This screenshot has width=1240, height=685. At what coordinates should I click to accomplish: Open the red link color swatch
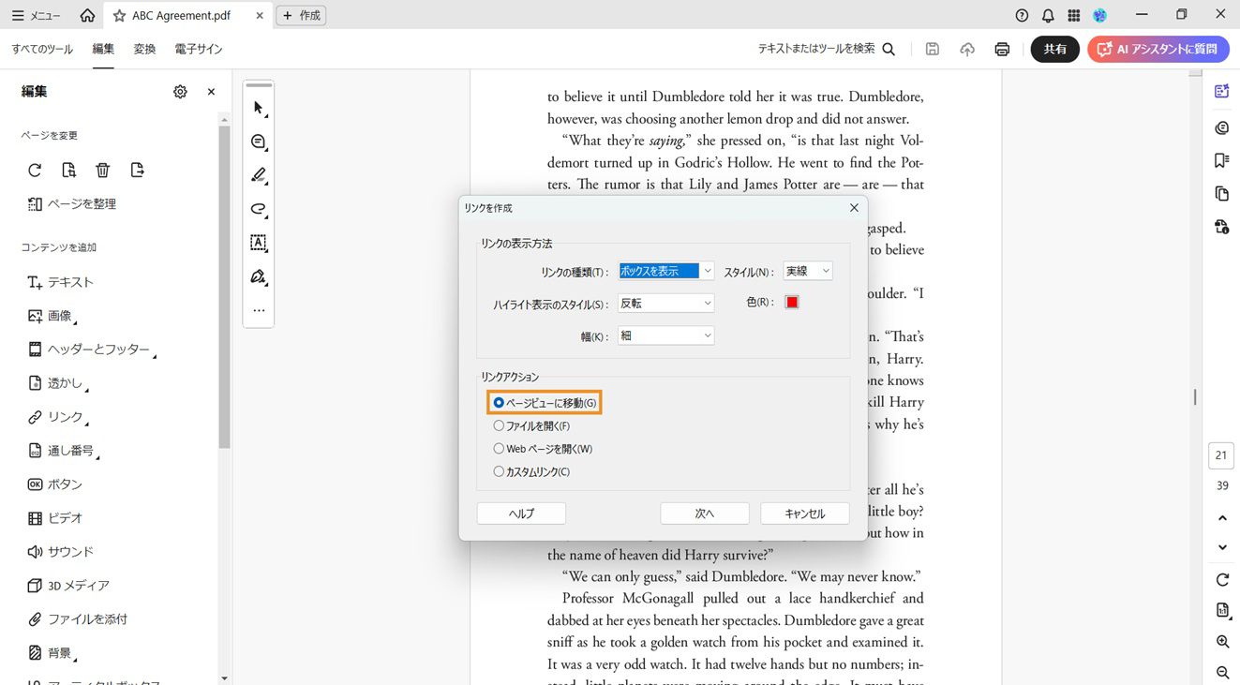791,302
